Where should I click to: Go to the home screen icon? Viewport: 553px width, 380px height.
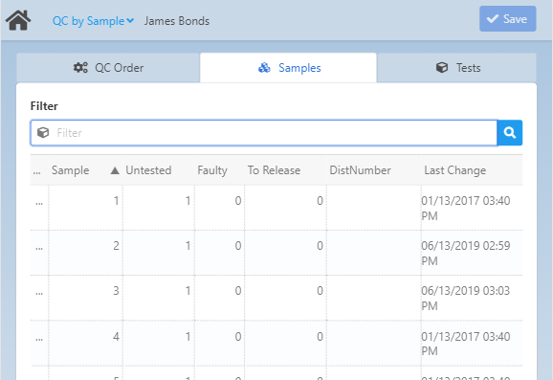18,20
